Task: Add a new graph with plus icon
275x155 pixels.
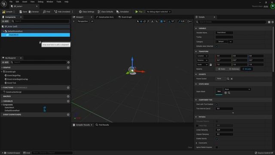Action: pos(68,68)
